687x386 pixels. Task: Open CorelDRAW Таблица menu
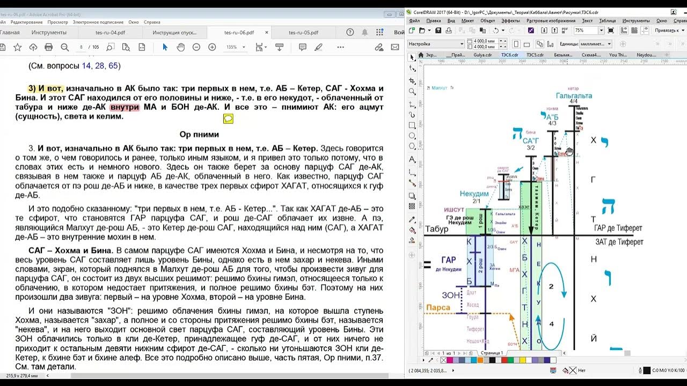pyautogui.click(x=608, y=20)
